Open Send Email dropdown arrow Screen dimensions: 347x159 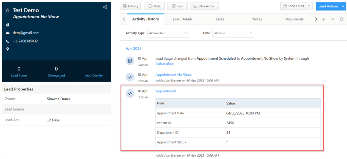[309, 6]
